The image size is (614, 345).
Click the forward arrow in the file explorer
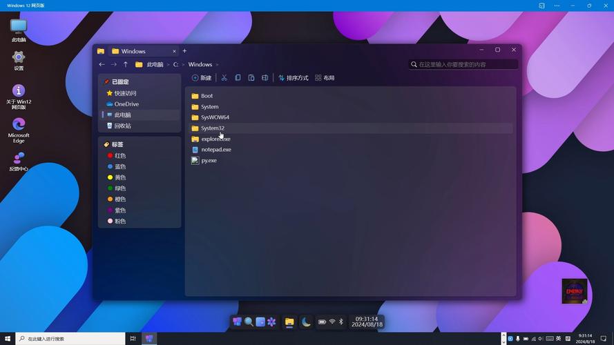coord(113,64)
